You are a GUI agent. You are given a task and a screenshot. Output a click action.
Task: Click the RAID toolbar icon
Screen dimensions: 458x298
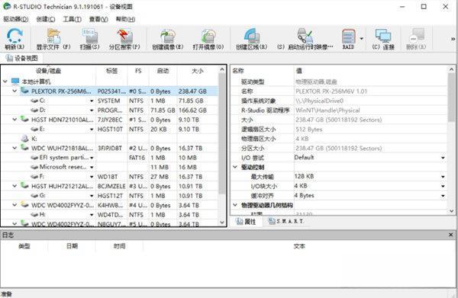(x=349, y=39)
